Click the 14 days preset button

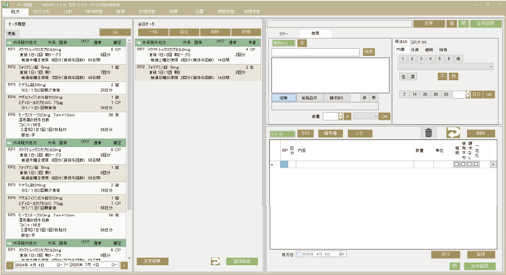coord(414,94)
